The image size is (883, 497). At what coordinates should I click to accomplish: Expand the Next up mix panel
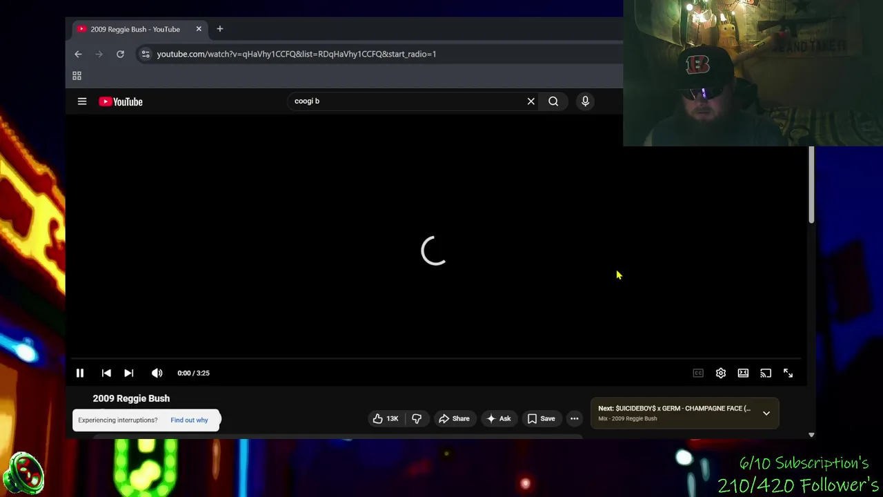coord(766,413)
